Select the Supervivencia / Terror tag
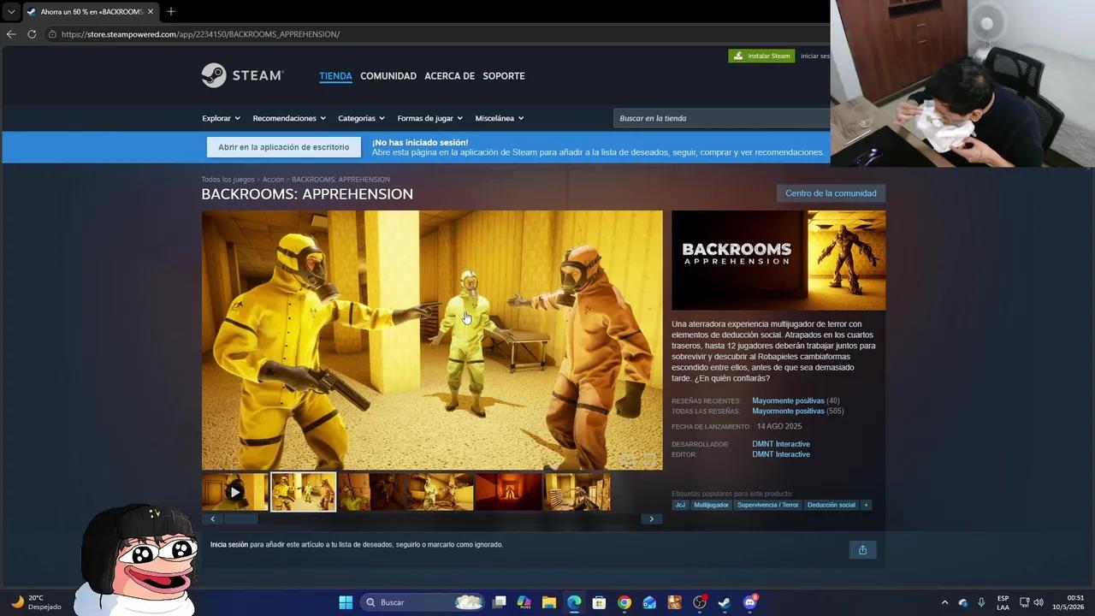 click(x=767, y=505)
